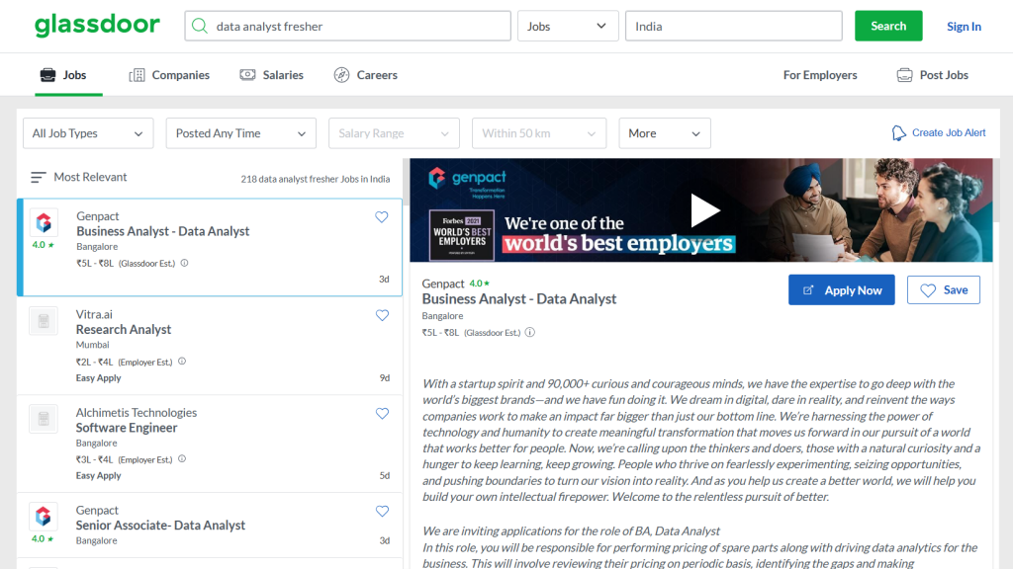This screenshot has height=569, width=1013.
Task: Click Genpact name in job details header
Action: 442,284
